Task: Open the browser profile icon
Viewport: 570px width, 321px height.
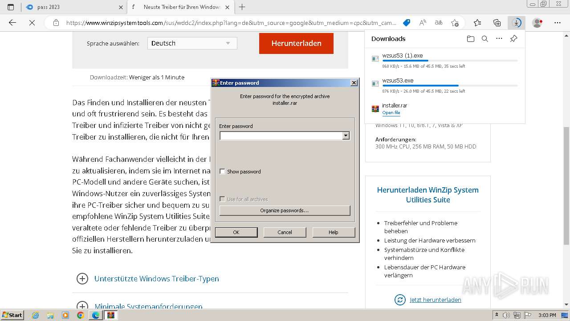Action: coord(537,23)
